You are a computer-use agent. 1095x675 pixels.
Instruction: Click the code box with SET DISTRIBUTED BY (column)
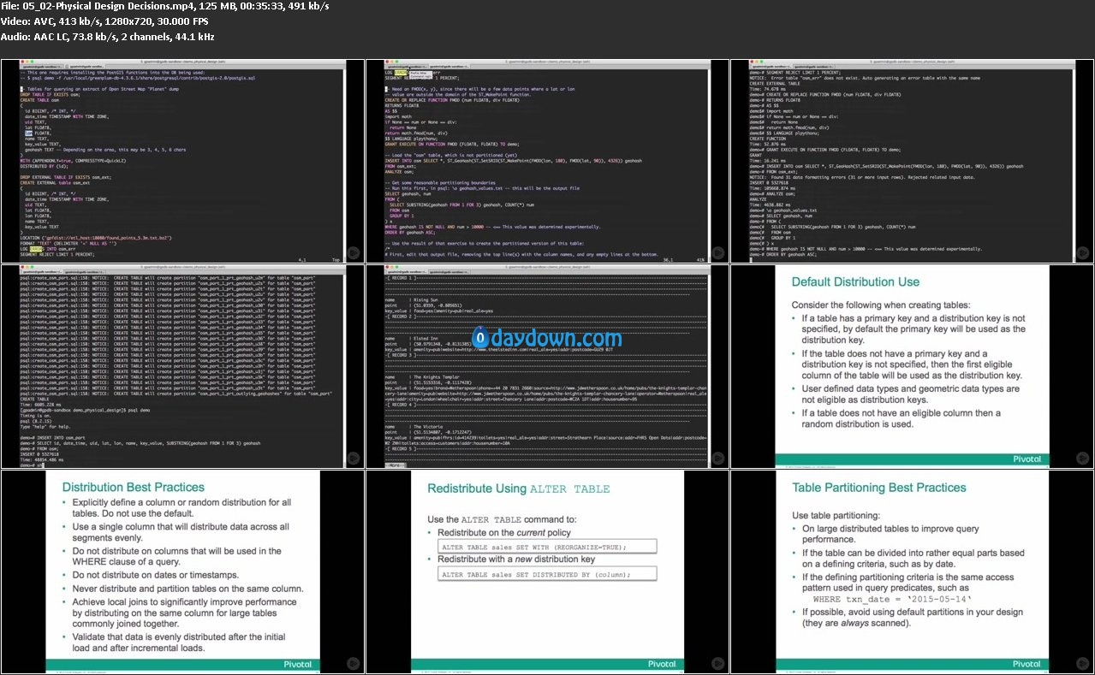[546, 574]
